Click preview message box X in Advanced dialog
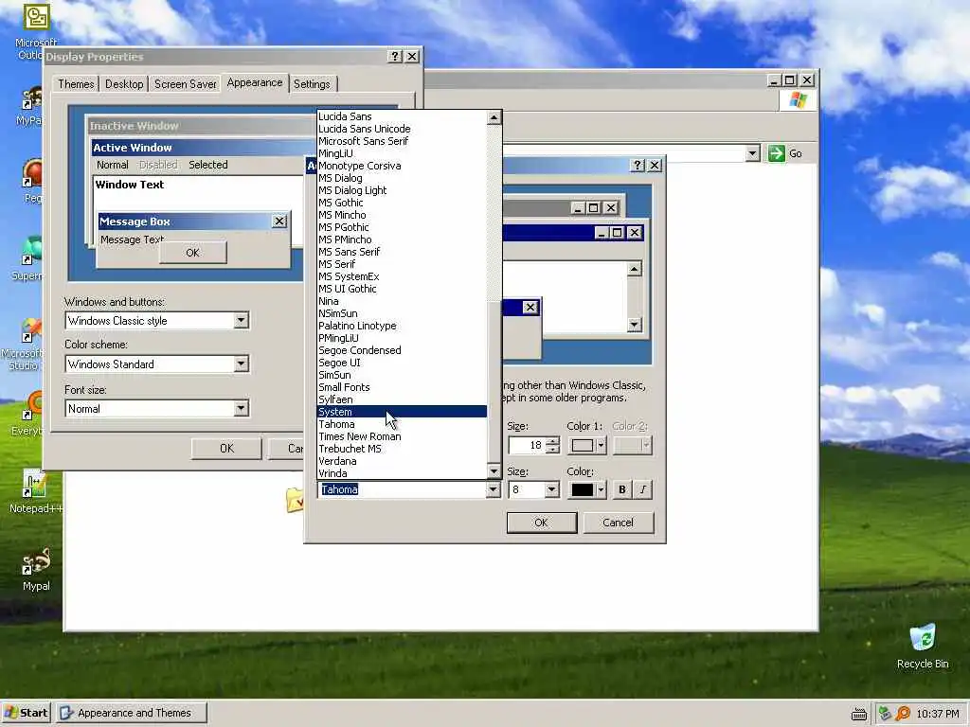Image resolution: width=970 pixels, height=727 pixels. [530, 308]
